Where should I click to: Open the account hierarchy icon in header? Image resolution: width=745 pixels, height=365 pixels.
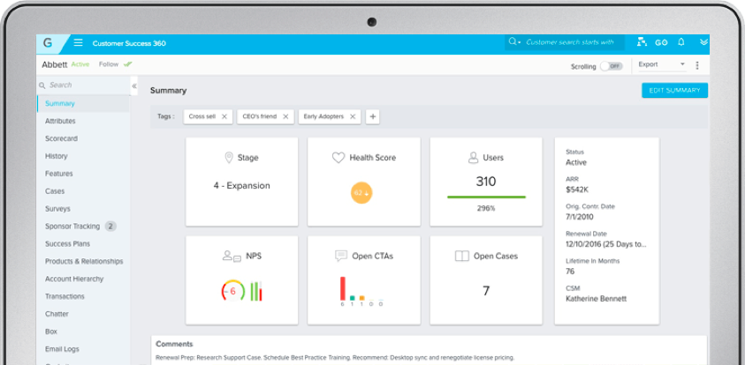(642, 42)
